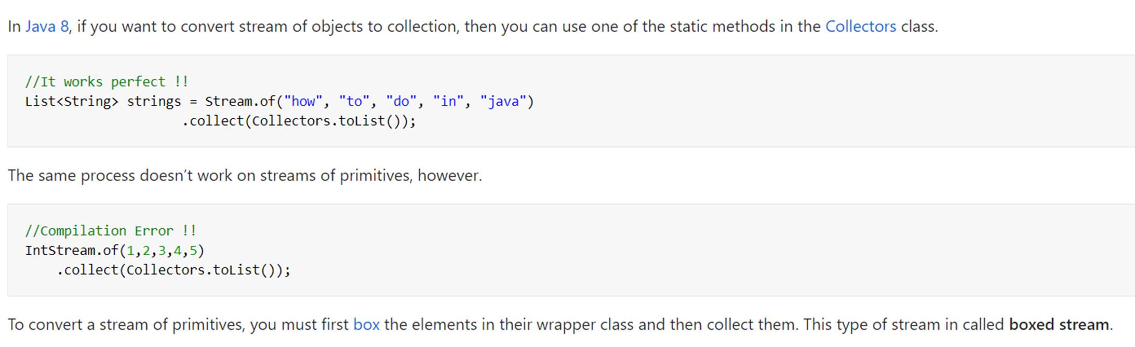Click the collect line under IntStream.of
The width and height of the screenshot is (1135, 347).
[173, 270]
